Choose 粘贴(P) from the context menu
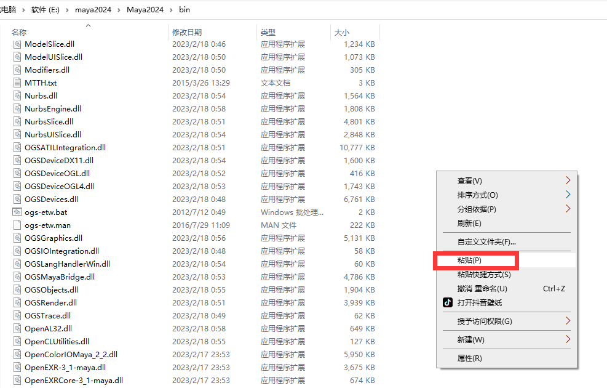 pyautogui.click(x=506, y=261)
